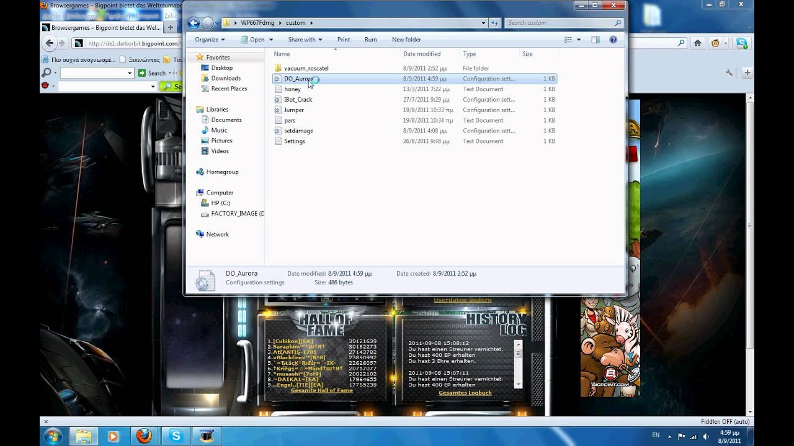Open Videos library

pyautogui.click(x=220, y=151)
